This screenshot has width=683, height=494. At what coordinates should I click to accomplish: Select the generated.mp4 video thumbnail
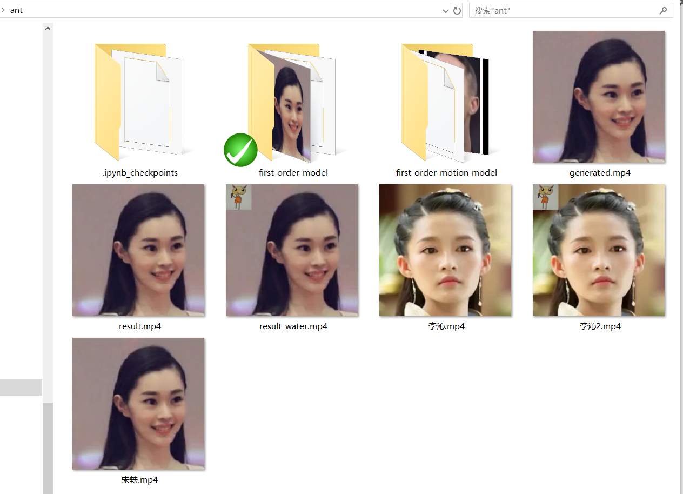599,97
